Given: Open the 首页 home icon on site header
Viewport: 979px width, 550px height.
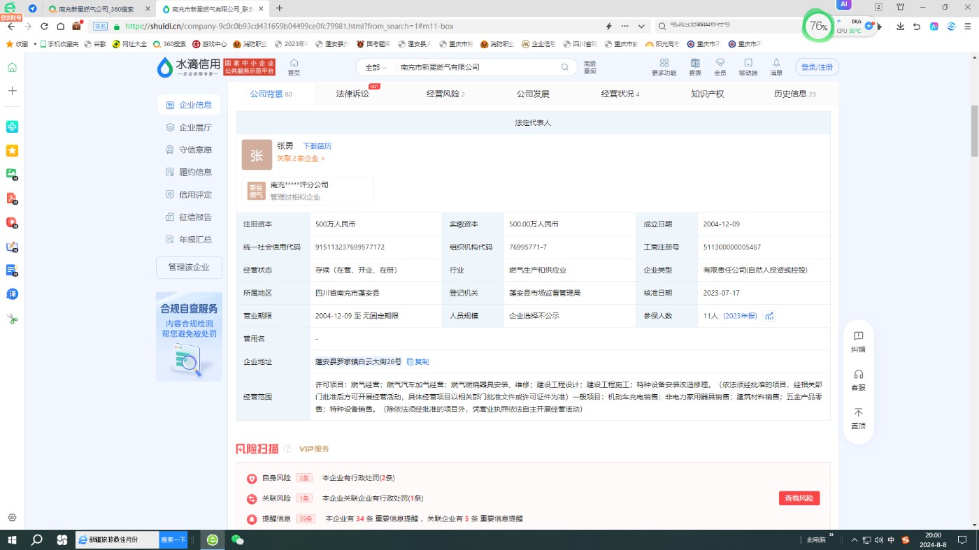Looking at the screenshot, I should tap(294, 67).
